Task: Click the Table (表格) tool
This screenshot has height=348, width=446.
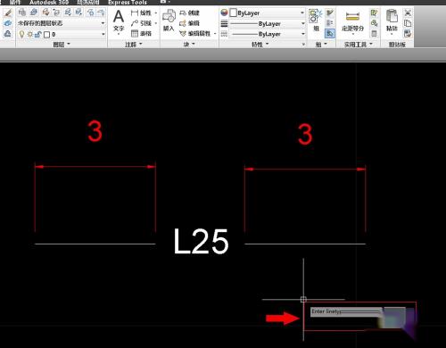Action: 142,33
